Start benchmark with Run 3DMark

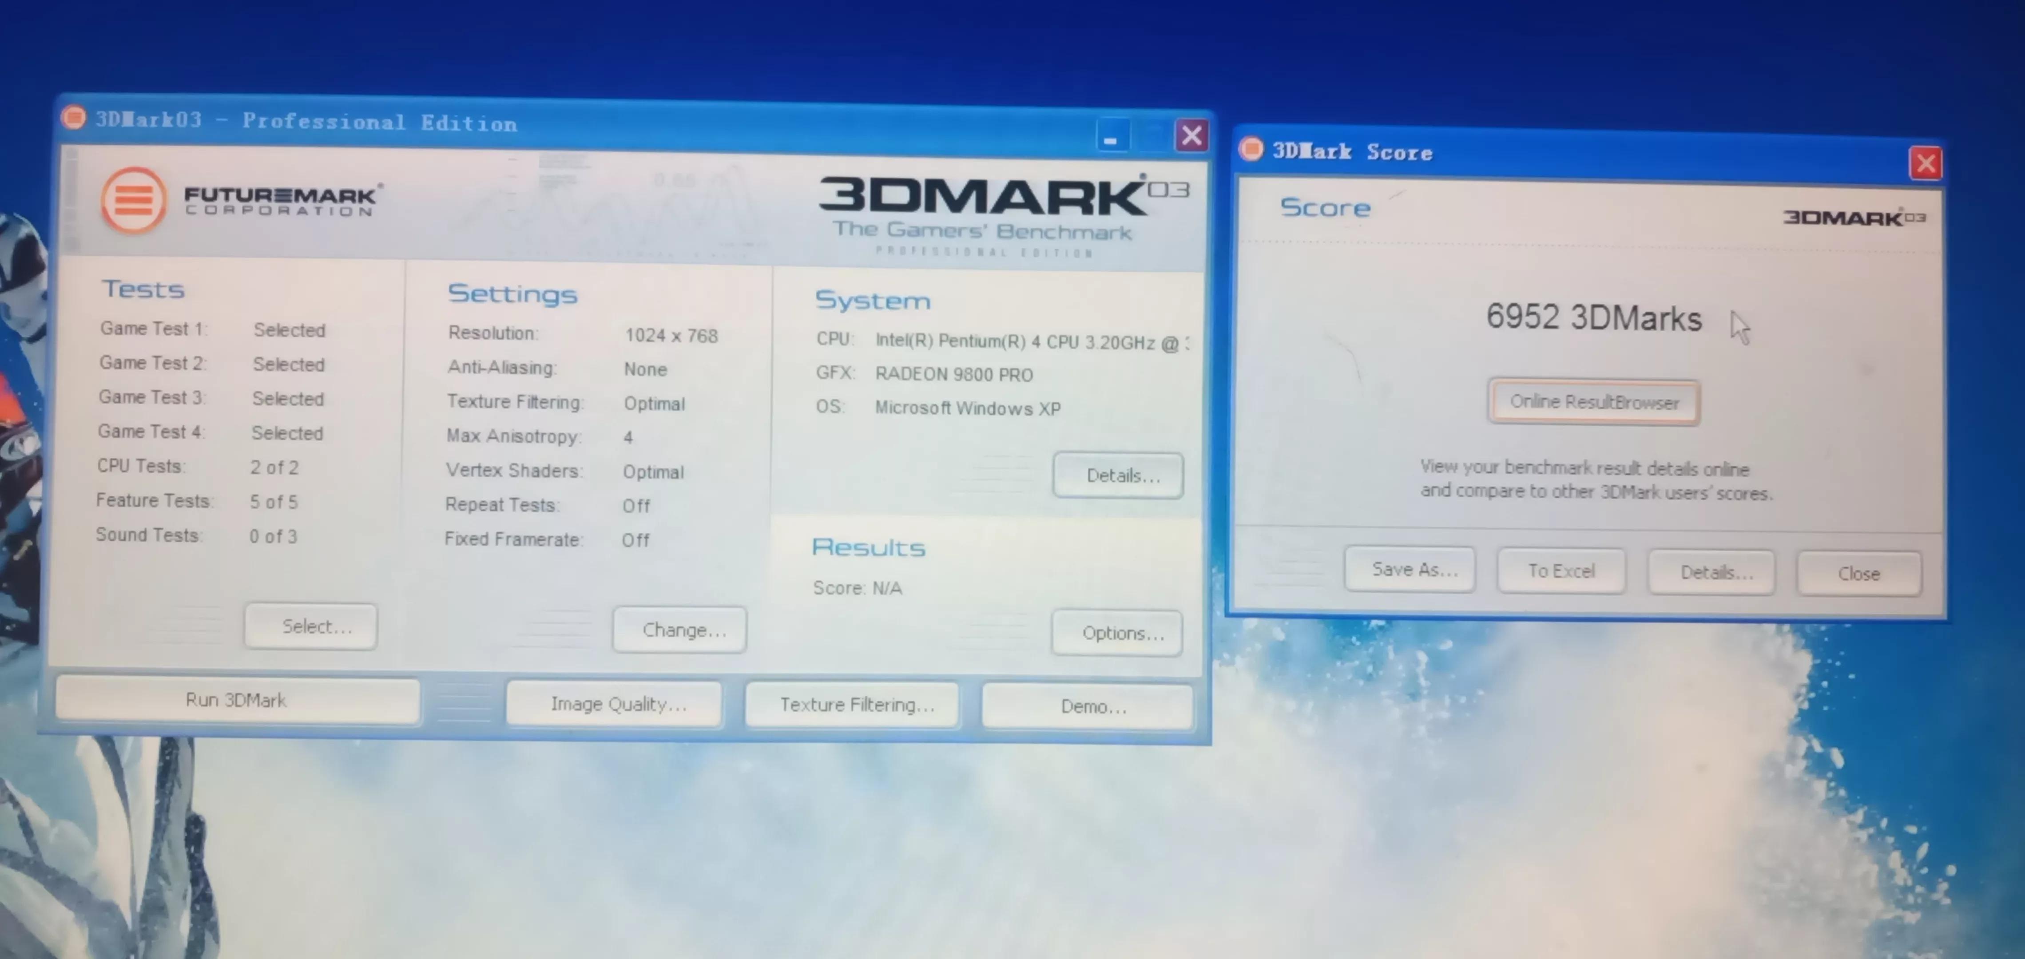pos(237,700)
